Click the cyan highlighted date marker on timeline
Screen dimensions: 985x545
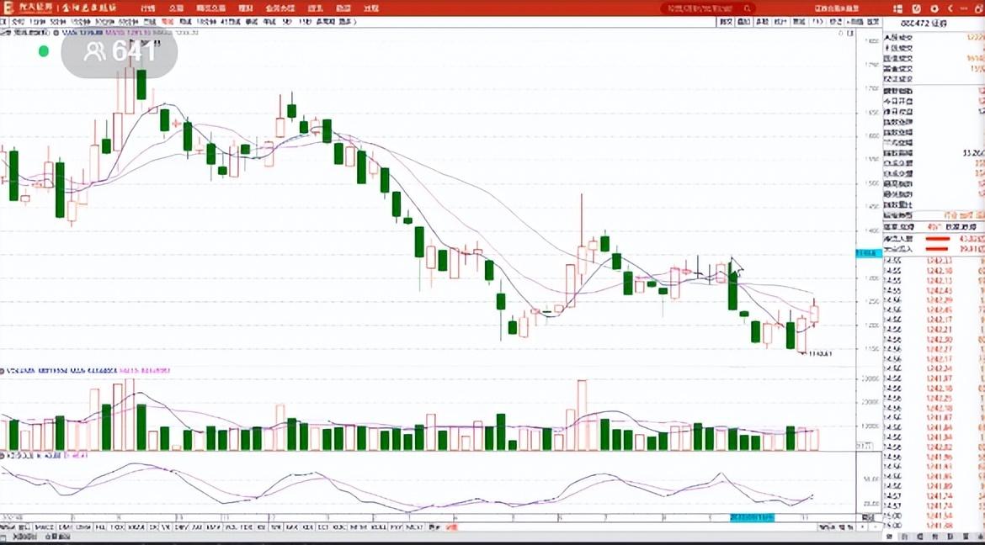tap(752, 517)
